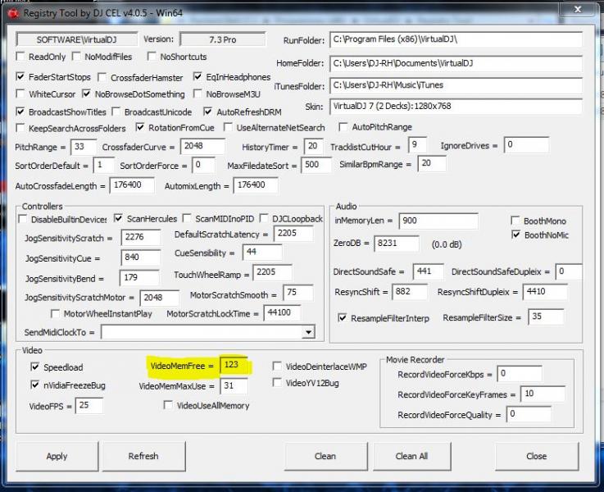Viewport: 604px width, 492px height.
Task: Click the Clean All button
Action: [x=411, y=456]
